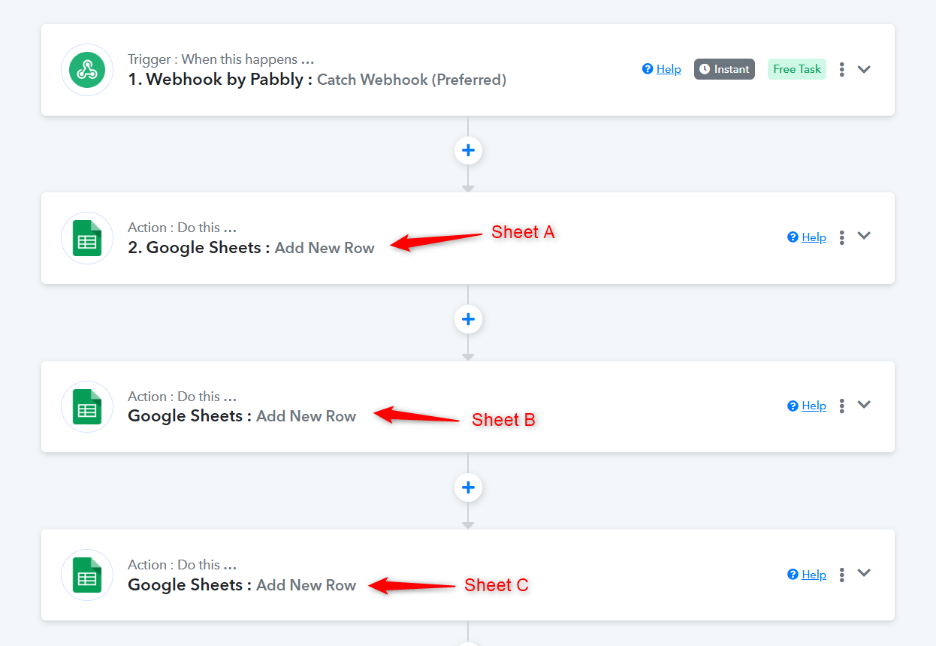This screenshot has width=936, height=646.
Task: Click the Webhook by Pabbly app icon
Action: [x=86, y=70]
